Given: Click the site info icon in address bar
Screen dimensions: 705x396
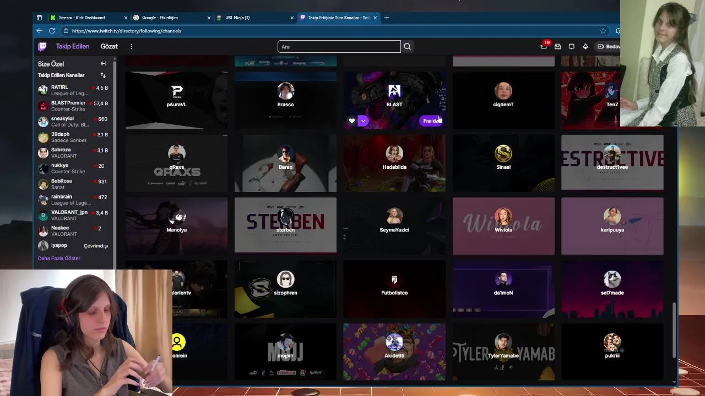Looking at the screenshot, I should 66,31.
